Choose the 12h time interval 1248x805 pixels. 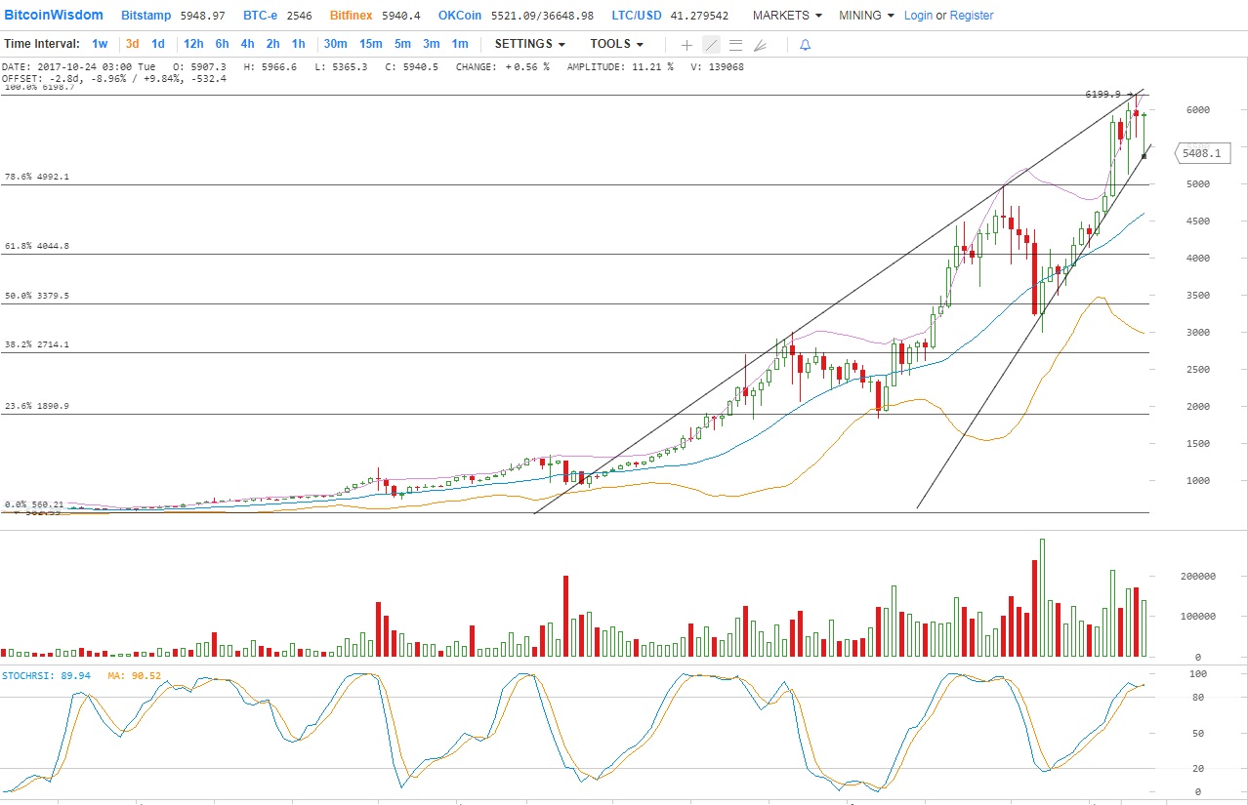click(193, 44)
